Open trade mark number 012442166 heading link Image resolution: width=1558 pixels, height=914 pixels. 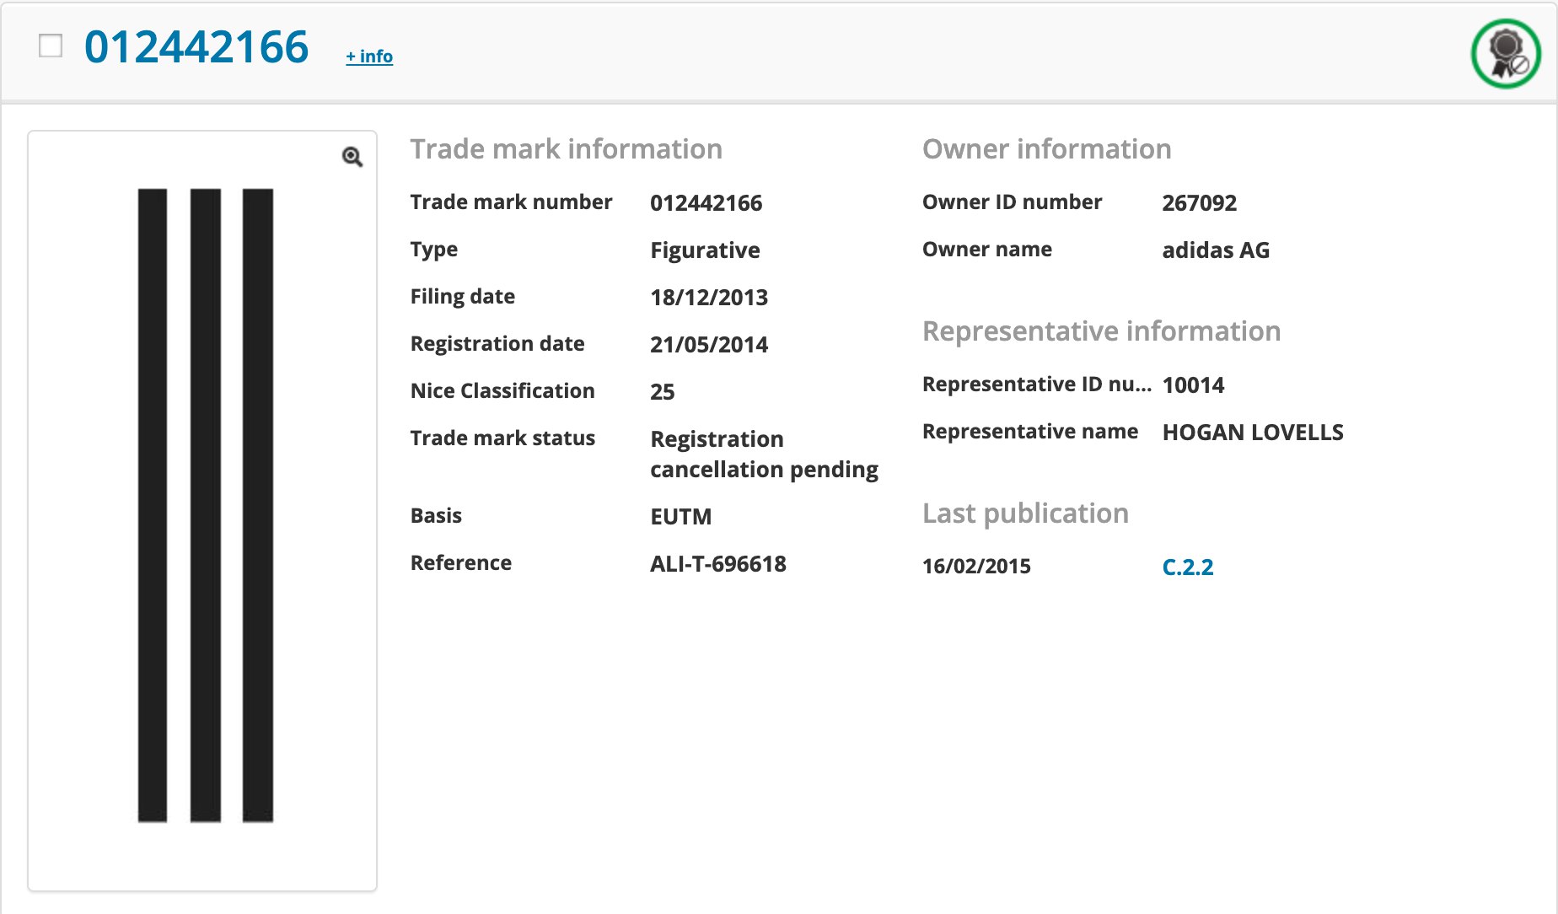(x=196, y=46)
